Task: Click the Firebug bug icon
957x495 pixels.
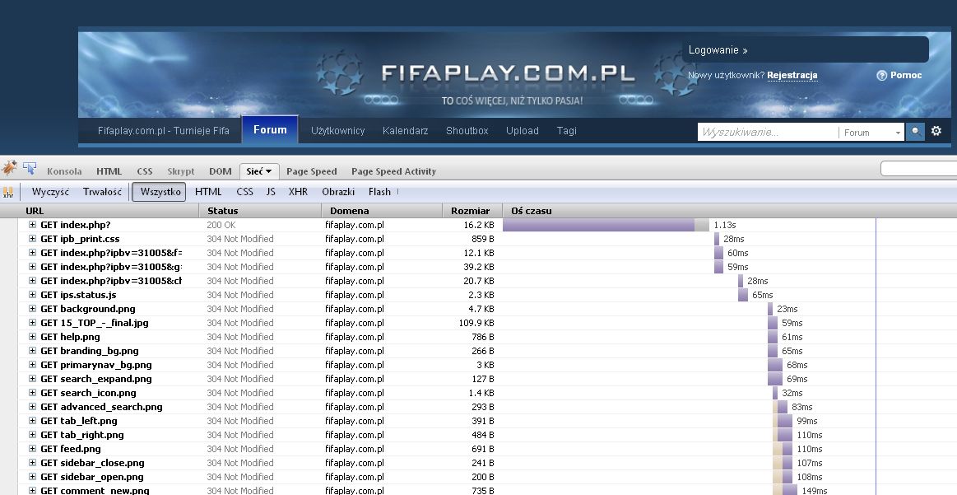Action: [9, 169]
